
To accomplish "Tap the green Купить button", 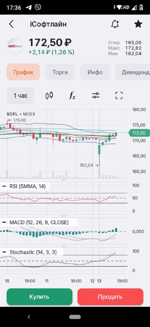I will (x=39, y=297).
